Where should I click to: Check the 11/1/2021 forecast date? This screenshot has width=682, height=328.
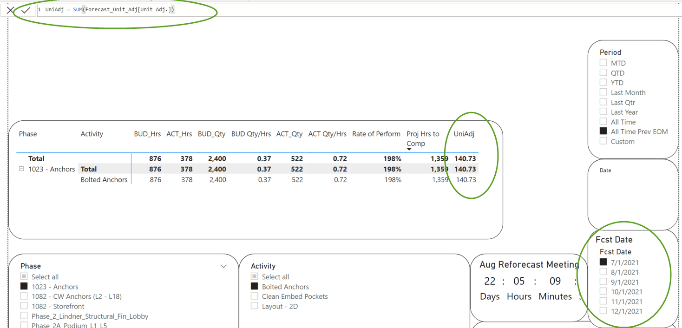point(603,301)
